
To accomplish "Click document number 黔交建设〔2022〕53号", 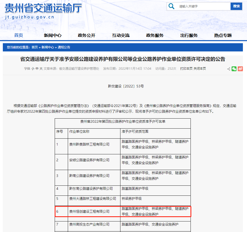I will pyautogui.click(x=126, y=86).
